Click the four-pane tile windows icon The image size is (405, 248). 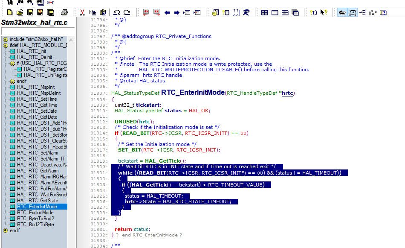pyautogui.click(x=264, y=12)
